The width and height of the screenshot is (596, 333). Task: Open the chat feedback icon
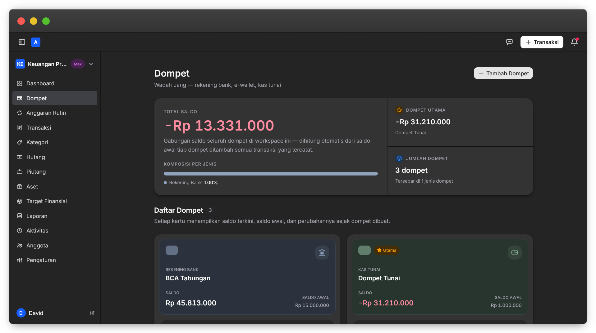coord(509,42)
